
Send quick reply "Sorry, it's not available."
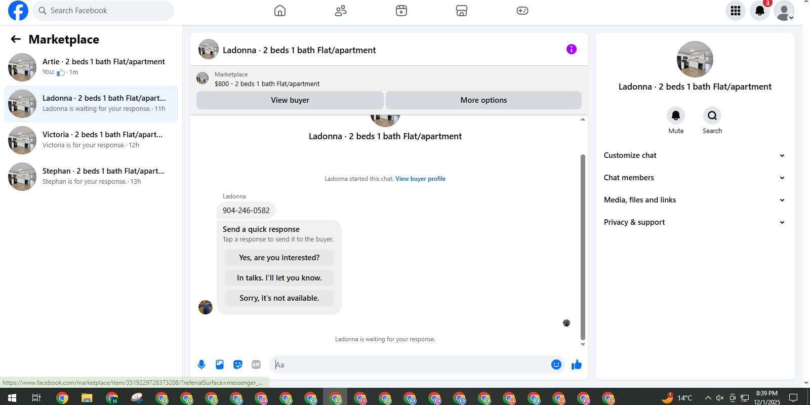279,298
